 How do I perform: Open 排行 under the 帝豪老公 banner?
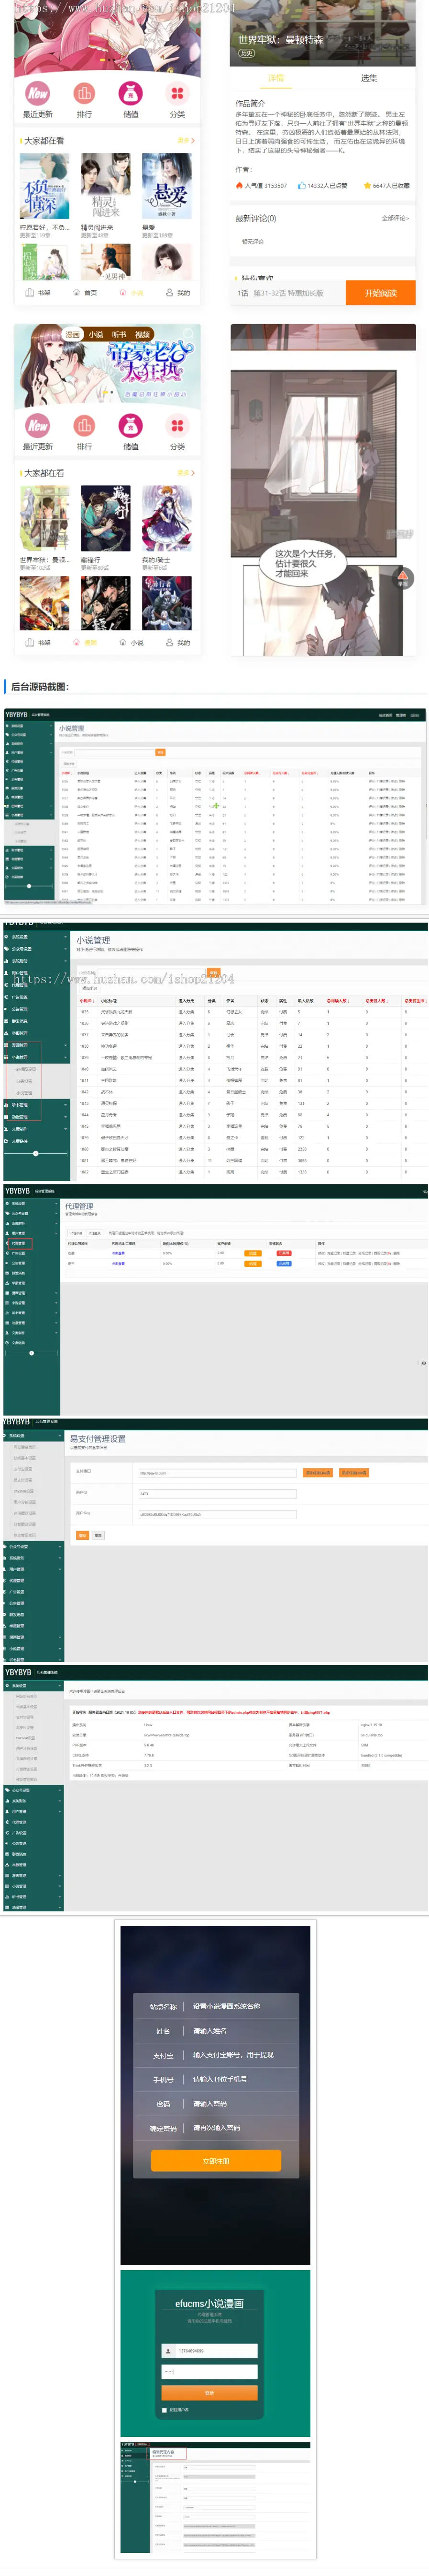click(84, 425)
